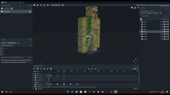Toggle the timeline graph editor icon
Viewport: 170px width, 95px height.
[34, 69]
